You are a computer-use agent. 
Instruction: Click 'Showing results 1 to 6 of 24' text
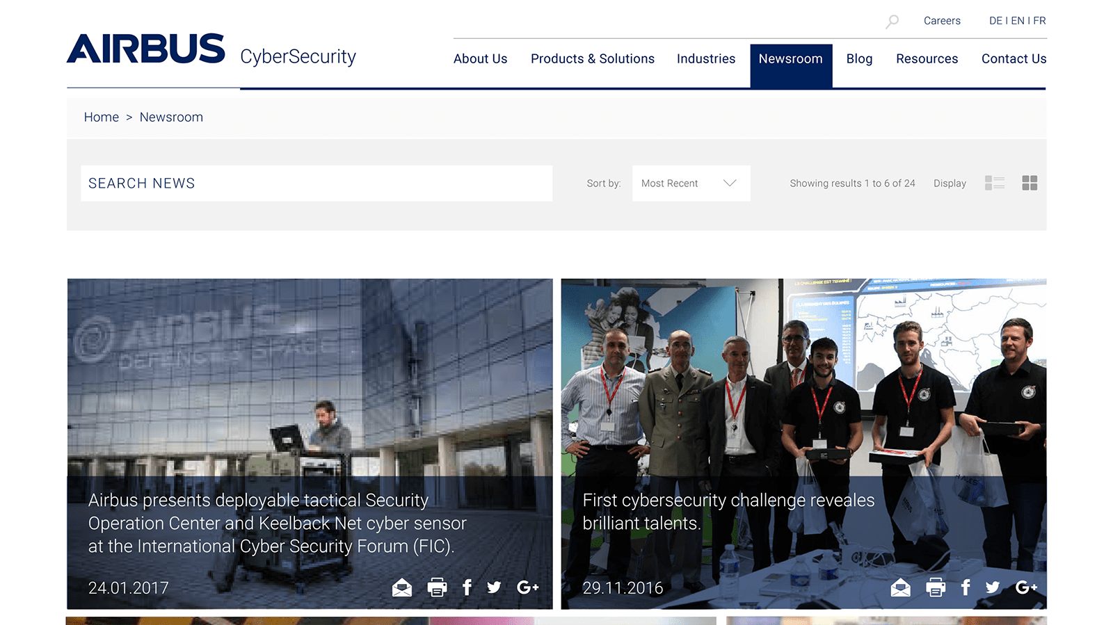click(852, 184)
